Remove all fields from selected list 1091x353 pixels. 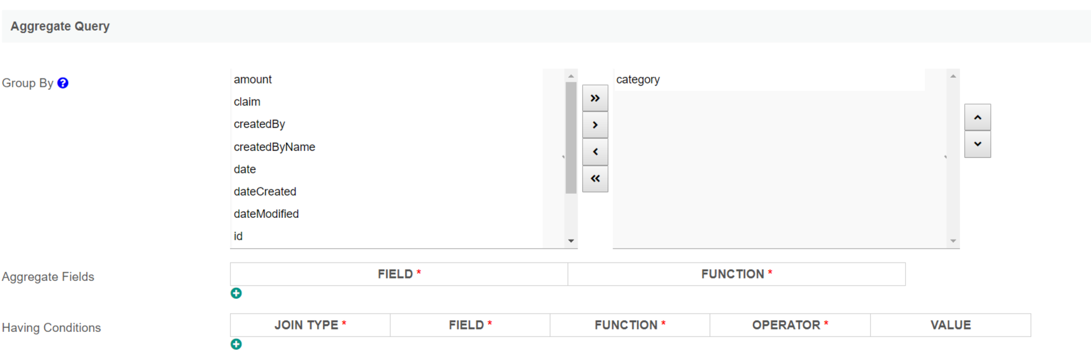point(595,178)
